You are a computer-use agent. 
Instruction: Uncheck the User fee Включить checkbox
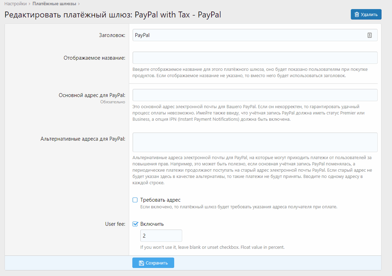[x=135, y=224]
